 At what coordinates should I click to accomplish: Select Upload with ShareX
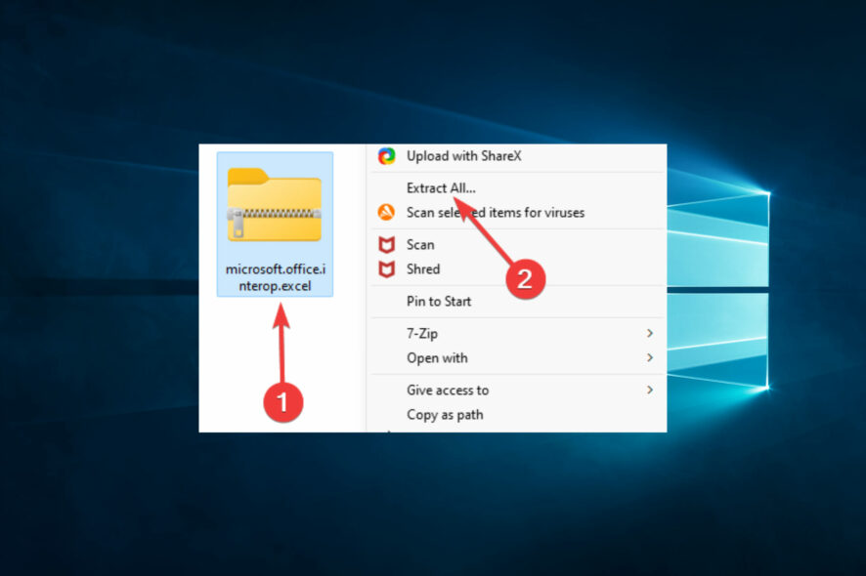tap(464, 155)
